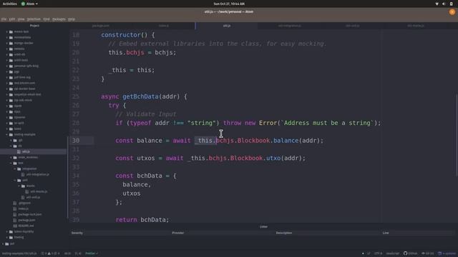Click the index.js file icon in tree
This screenshot has height=257, width=458.
coord(15,208)
